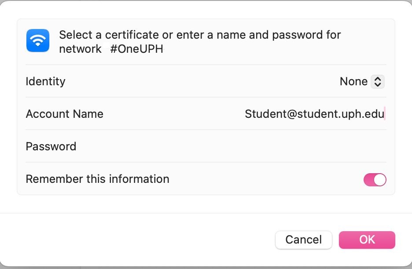Viewport: 412px width, 269px height.
Task: Disable the Remember this information switch
Action: pos(375,179)
